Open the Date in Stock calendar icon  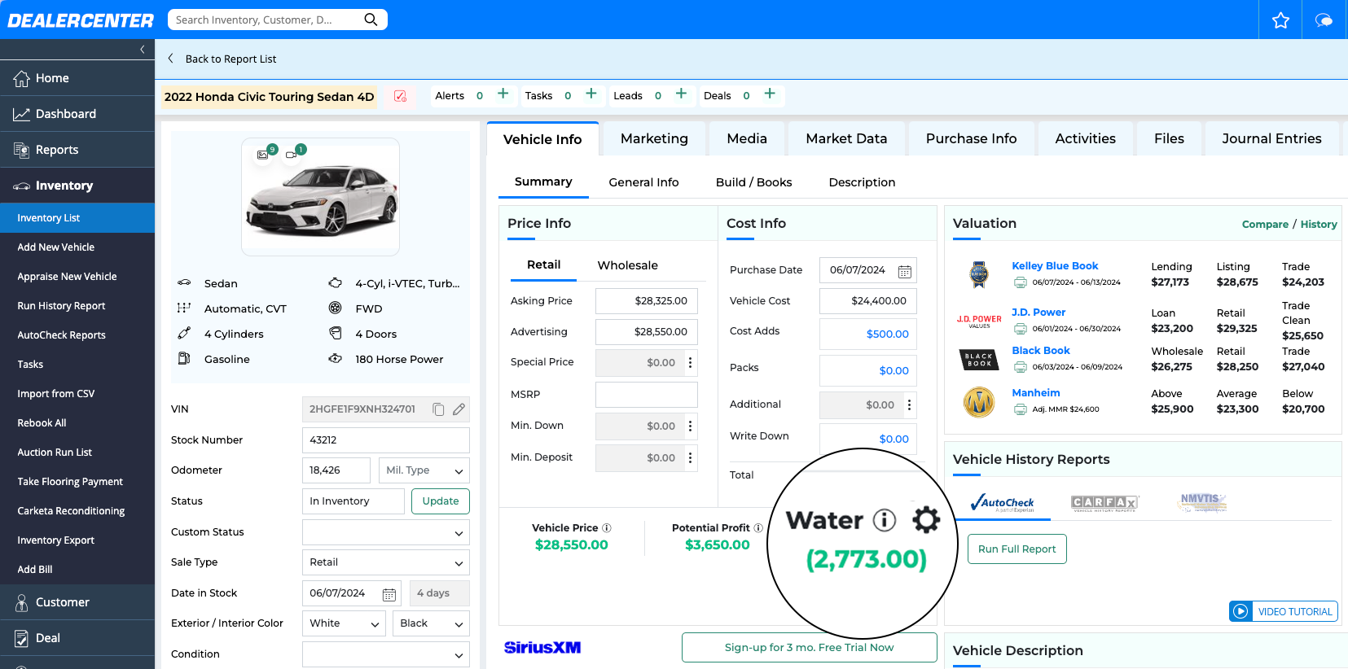coord(389,594)
